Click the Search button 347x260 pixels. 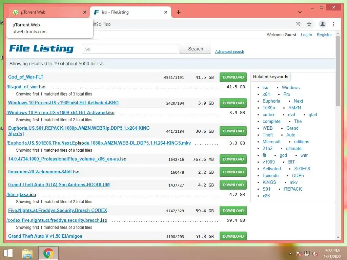coord(195,49)
